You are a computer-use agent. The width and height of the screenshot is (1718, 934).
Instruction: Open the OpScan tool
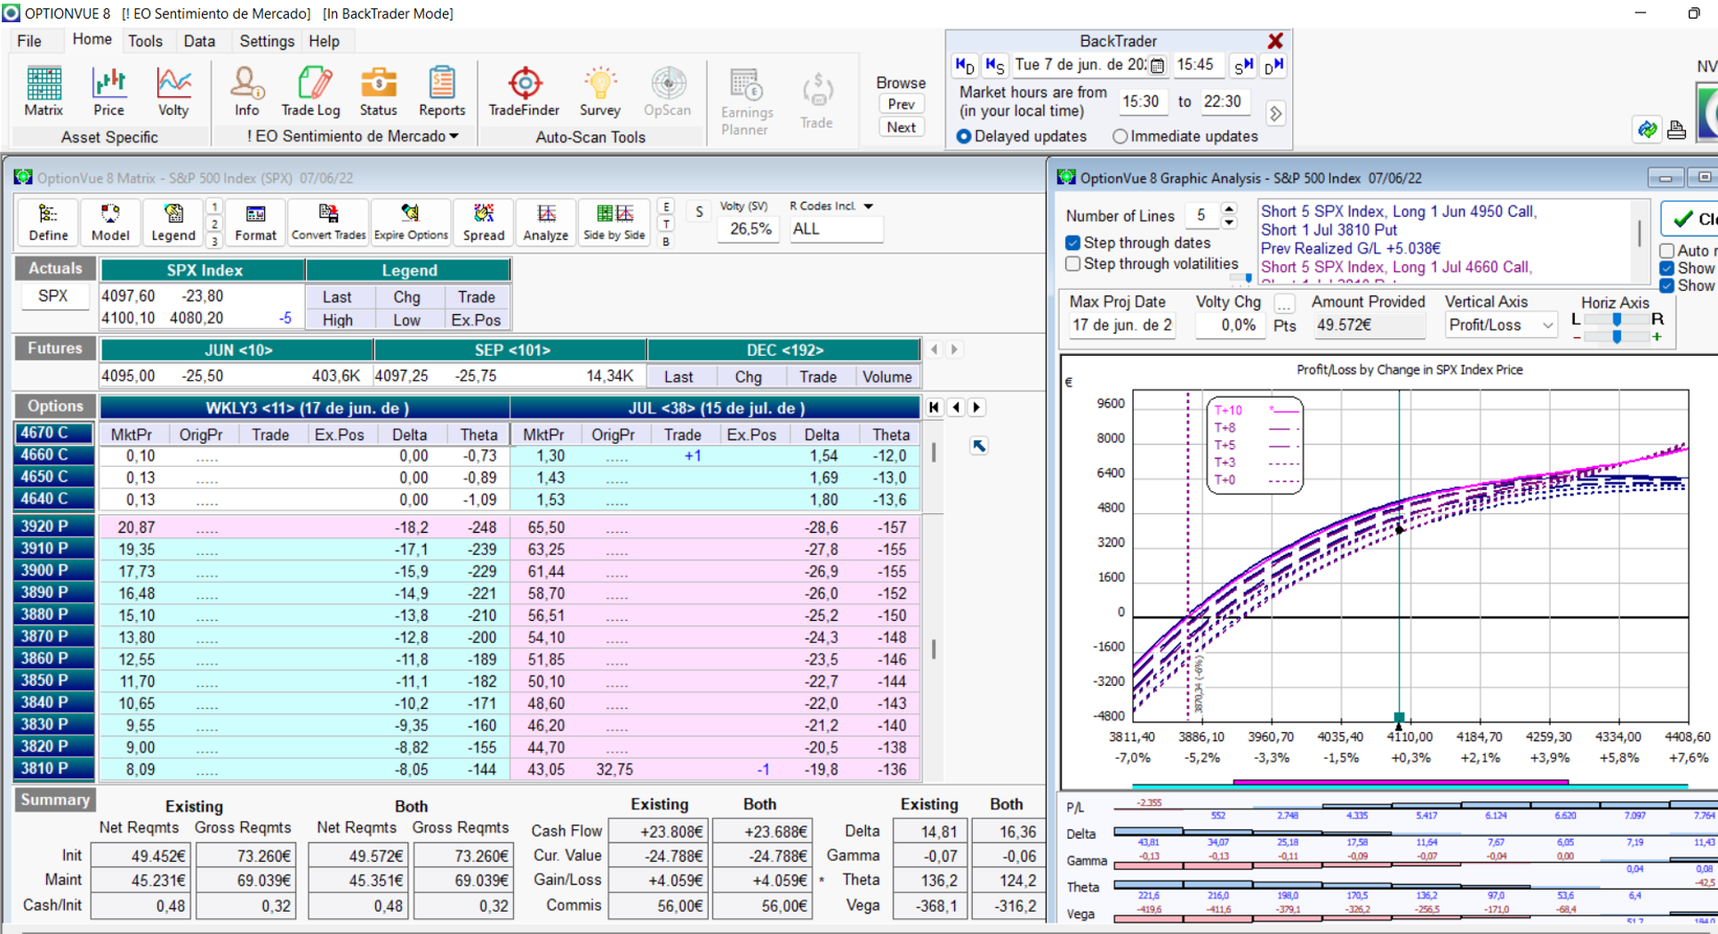667,92
